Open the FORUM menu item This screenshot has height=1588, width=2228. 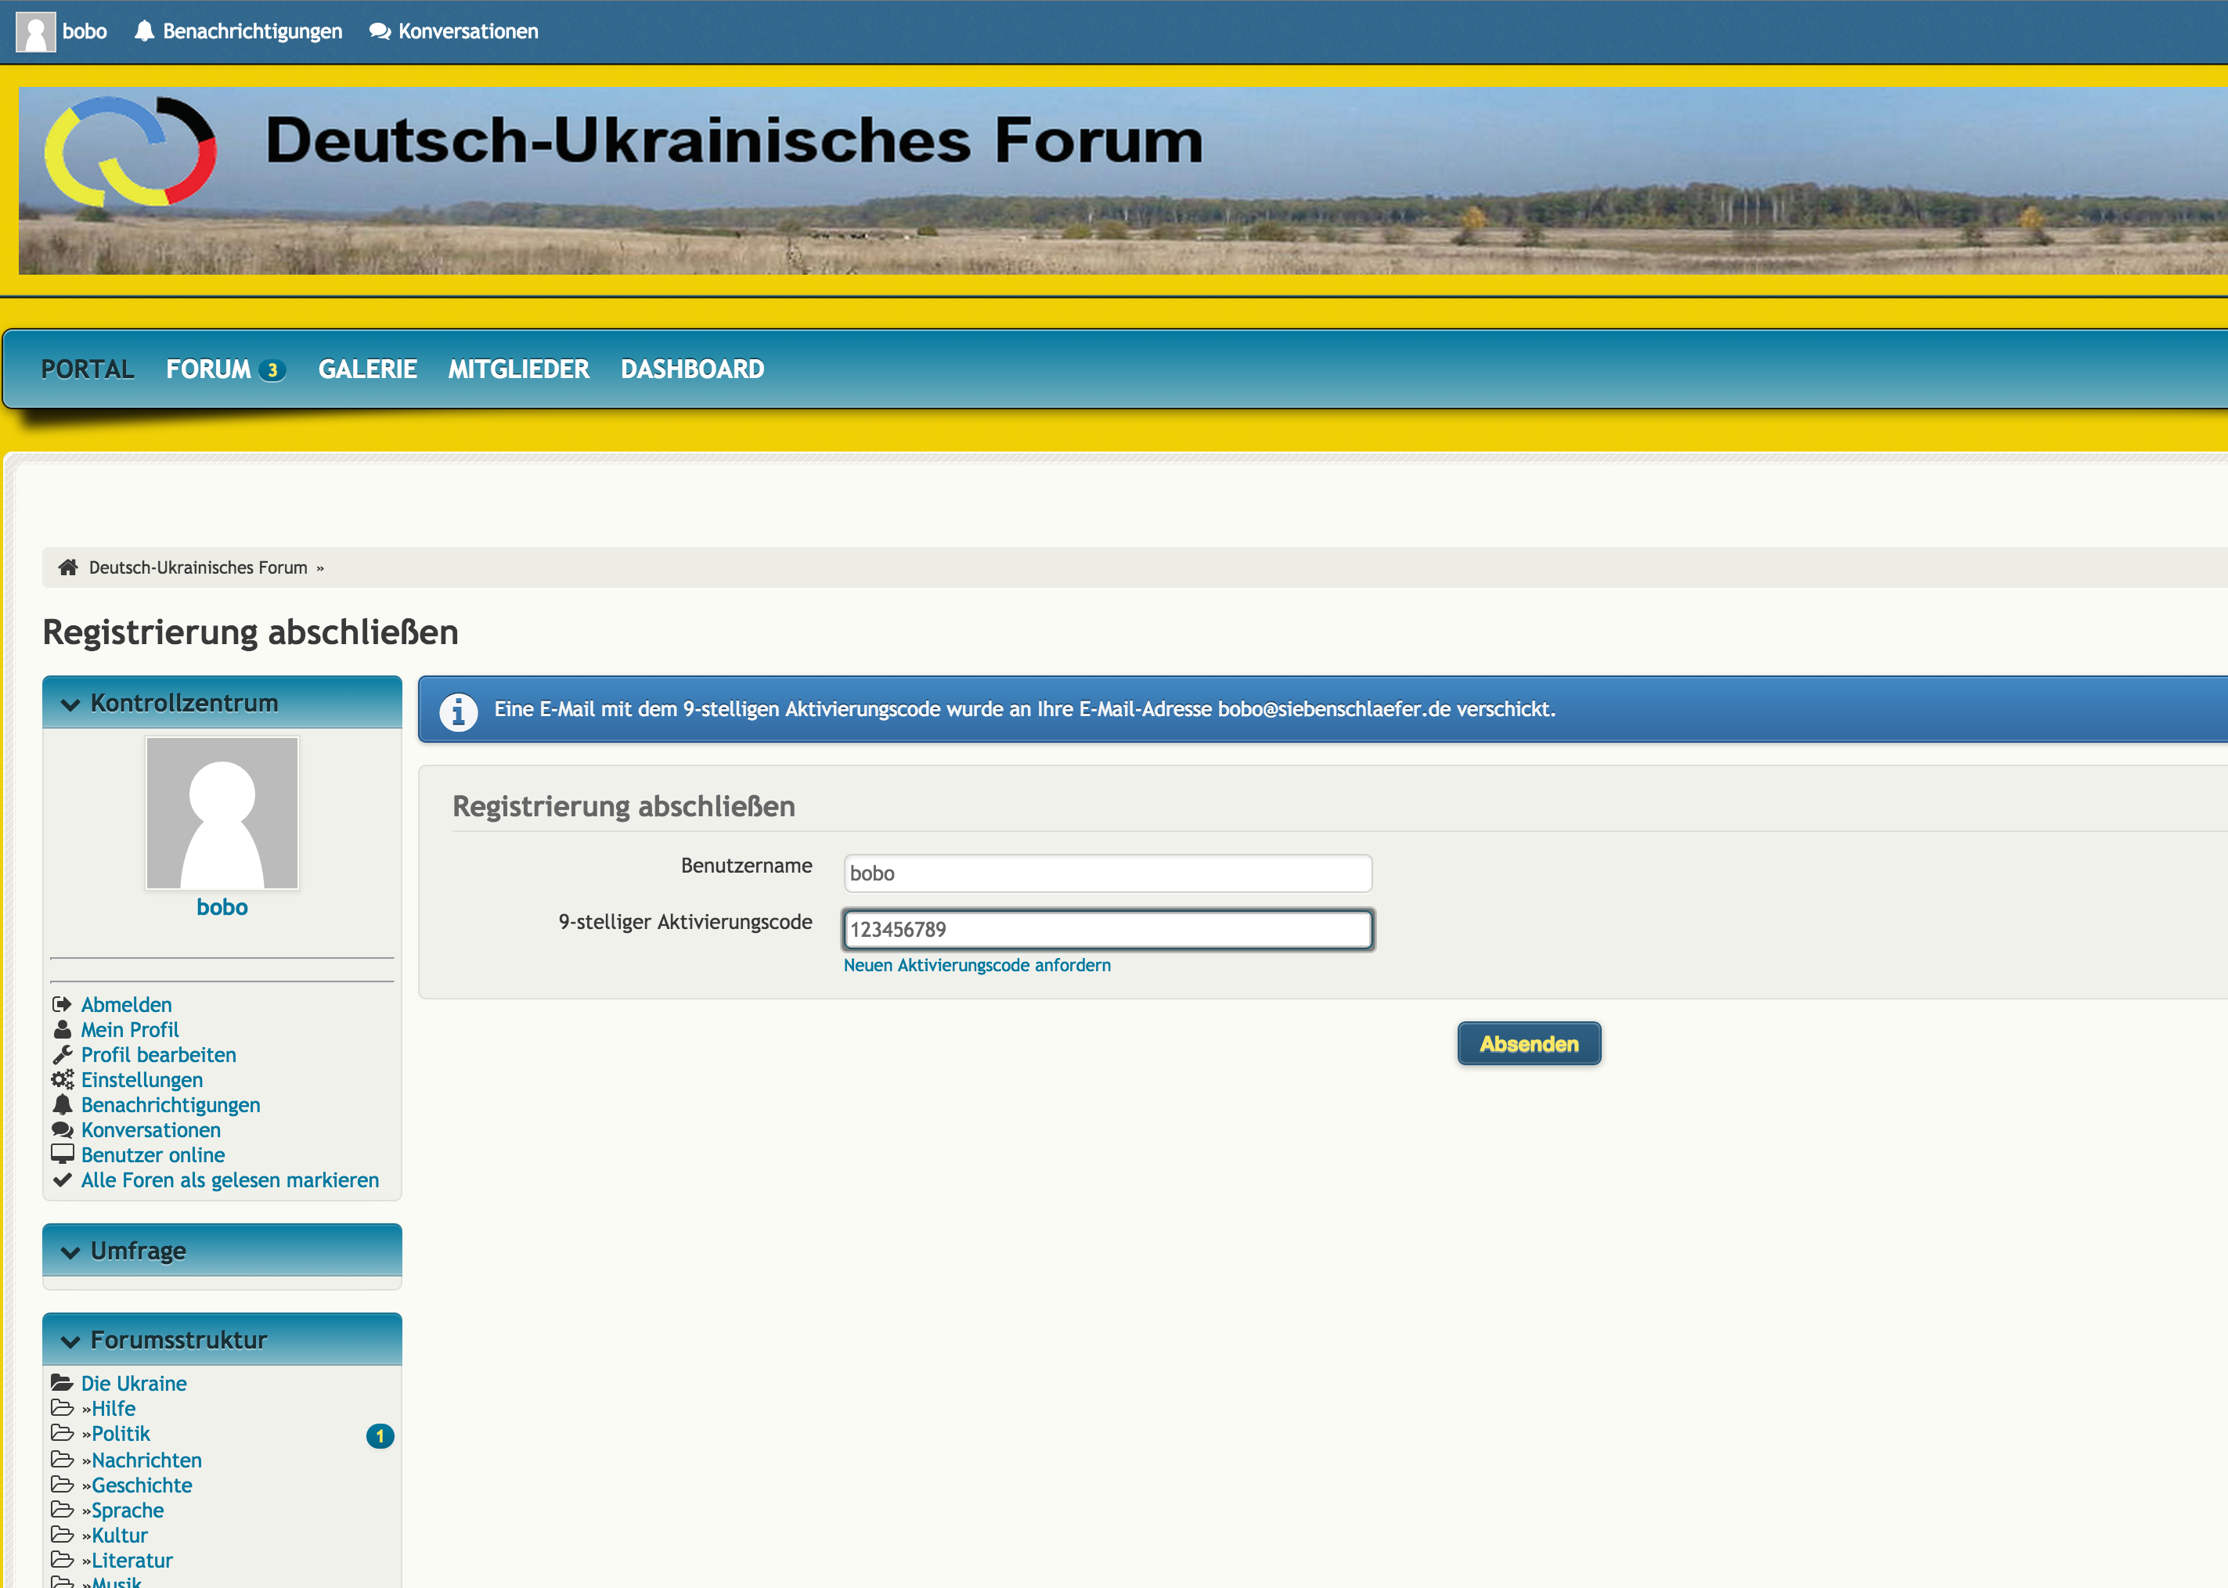click(208, 369)
